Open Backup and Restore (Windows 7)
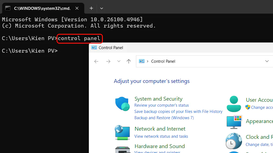The height and width of the screenshot is (153, 273). click(x=164, y=118)
